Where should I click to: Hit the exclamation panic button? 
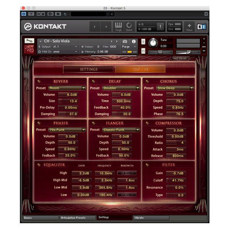pyautogui.click(x=160, y=27)
